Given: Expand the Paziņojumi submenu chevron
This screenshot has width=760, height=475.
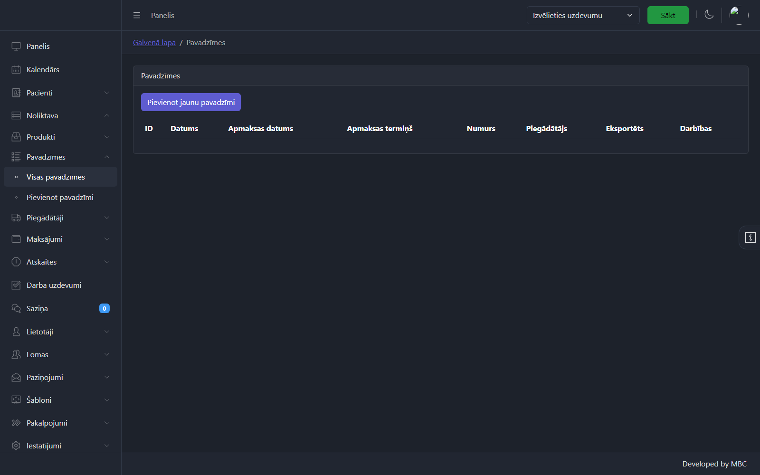Looking at the screenshot, I should tap(107, 377).
